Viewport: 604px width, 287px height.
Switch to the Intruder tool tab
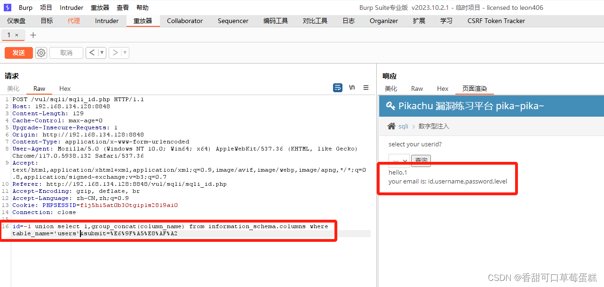pos(107,21)
